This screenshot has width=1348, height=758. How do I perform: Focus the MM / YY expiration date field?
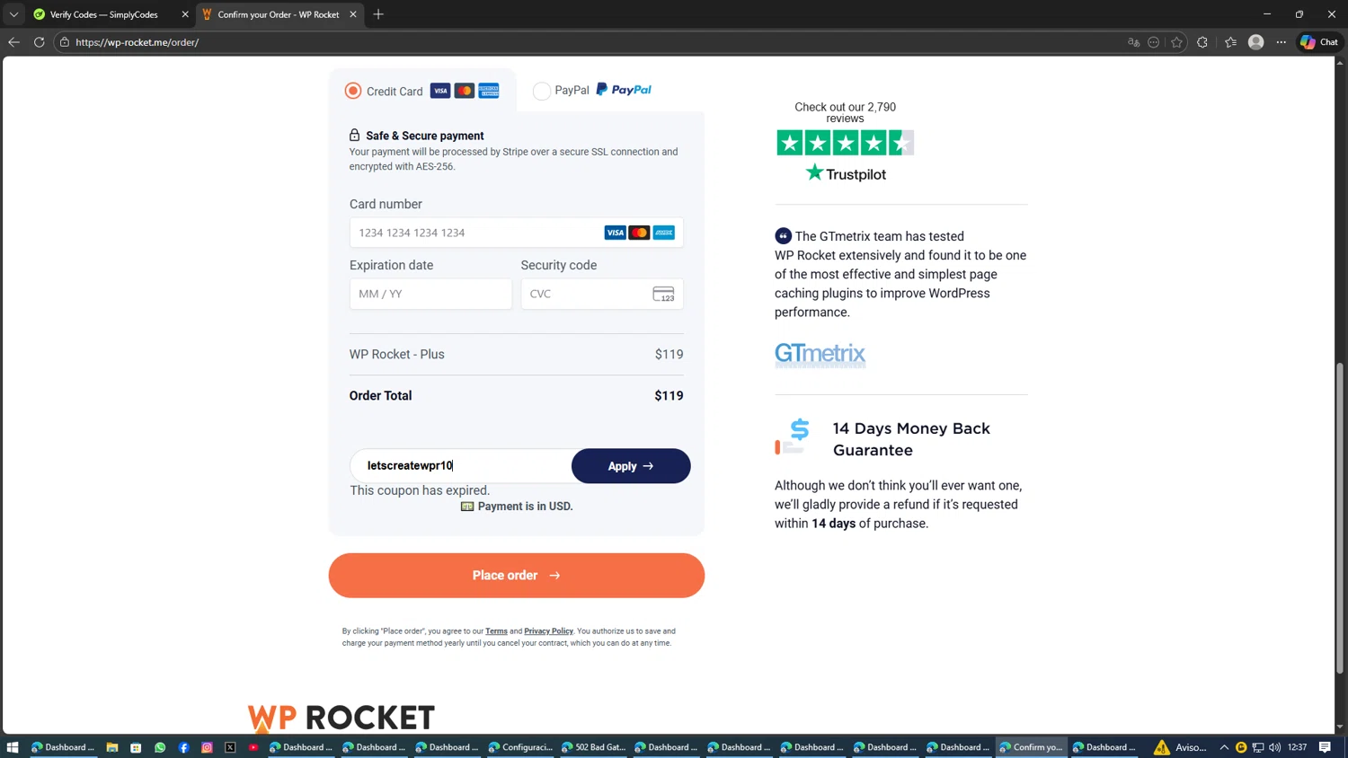(430, 294)
